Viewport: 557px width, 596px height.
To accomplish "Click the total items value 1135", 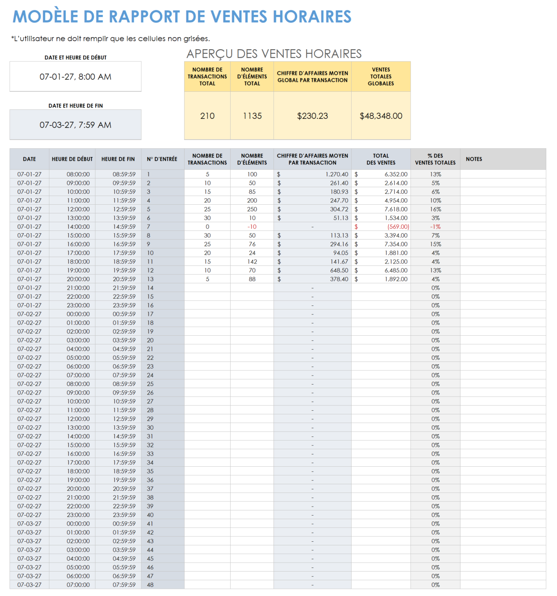I will tap(251, 116).
